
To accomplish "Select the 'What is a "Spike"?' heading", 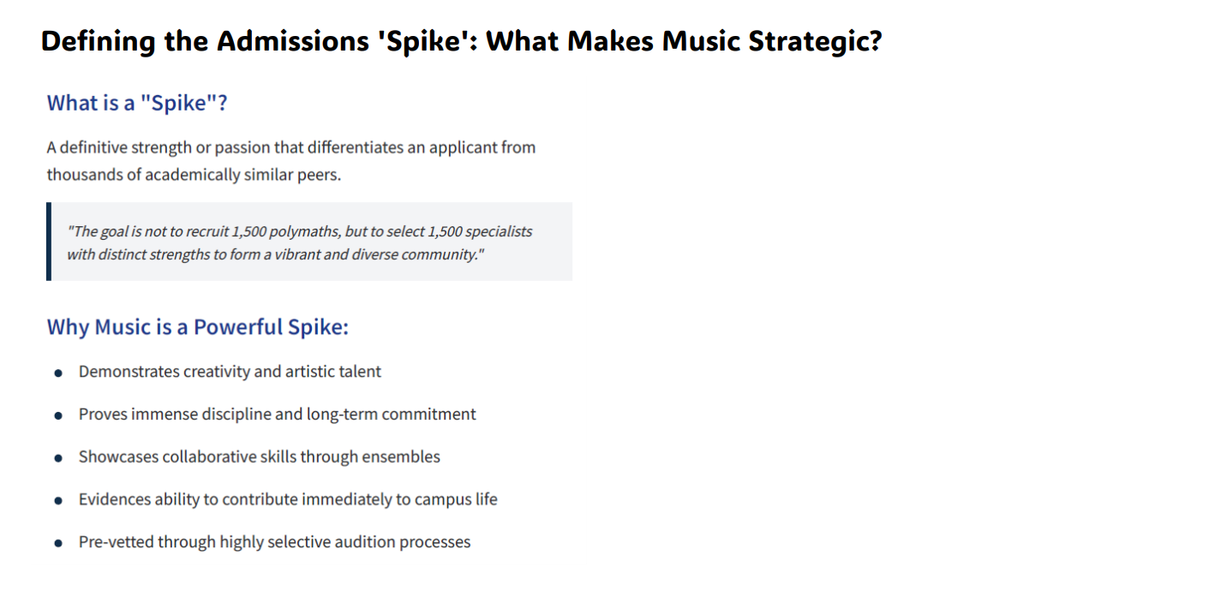I will (x=137, y=103).
